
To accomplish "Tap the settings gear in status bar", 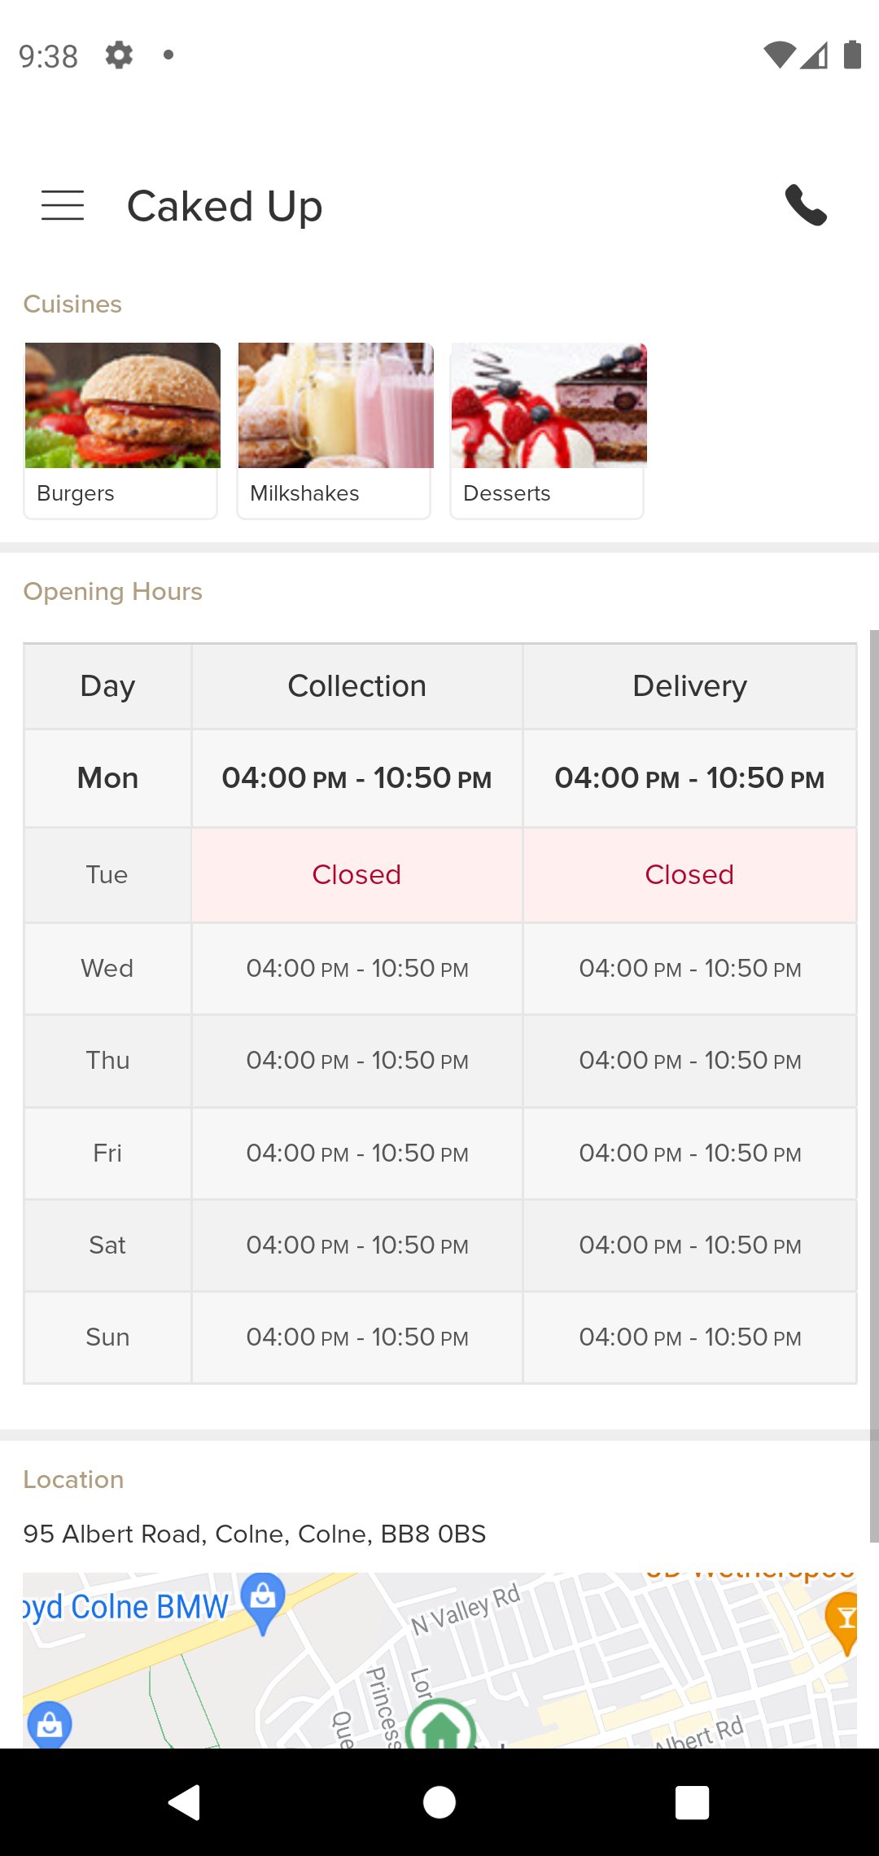I will tap(119, 55).
